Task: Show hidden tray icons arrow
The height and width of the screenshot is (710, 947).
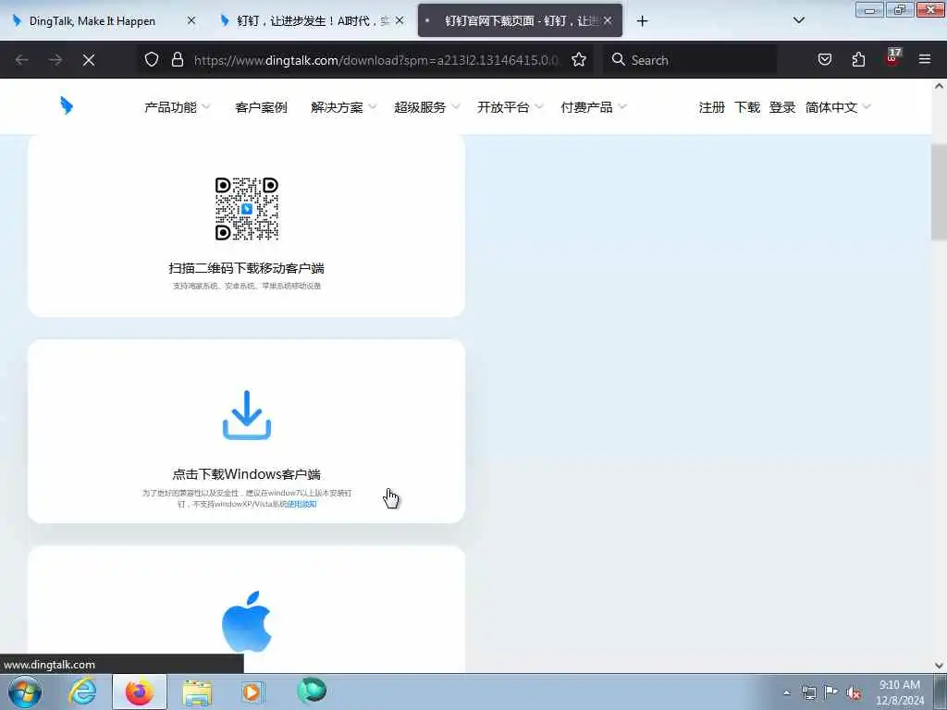Action: [786, 693]
